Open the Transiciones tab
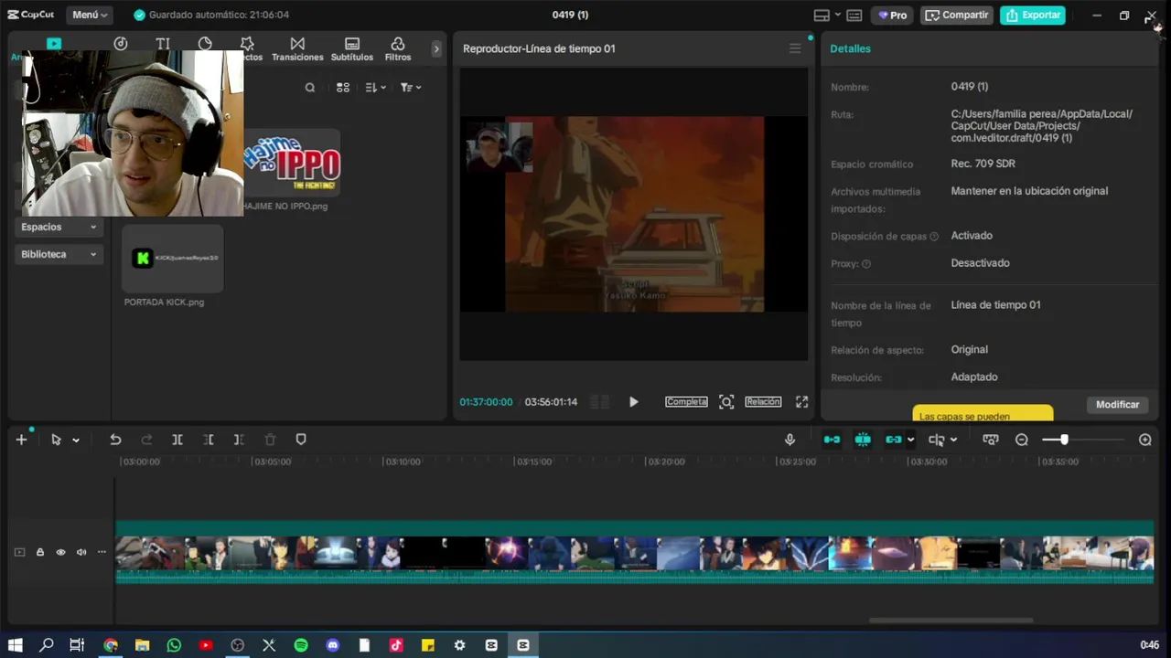1171x658 pixels. (297, 49)
